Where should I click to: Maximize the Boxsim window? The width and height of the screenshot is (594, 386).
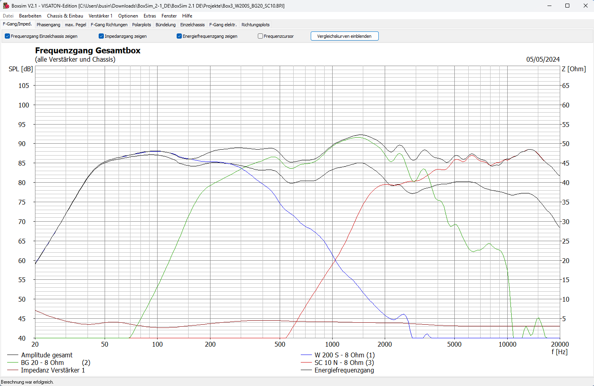tap(567, 6)
